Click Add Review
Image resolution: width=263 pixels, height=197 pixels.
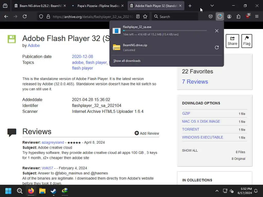click(x=147, y=133)
